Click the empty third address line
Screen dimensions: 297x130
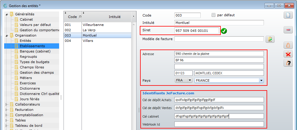[x=219, y=67]
